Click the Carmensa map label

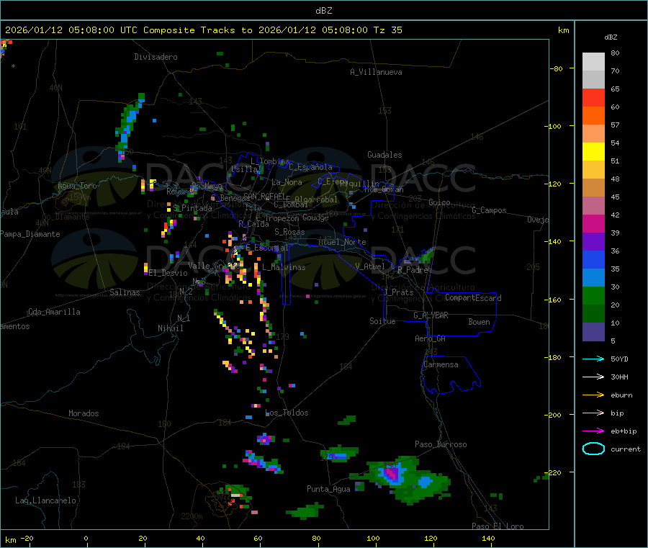[441, 364]
